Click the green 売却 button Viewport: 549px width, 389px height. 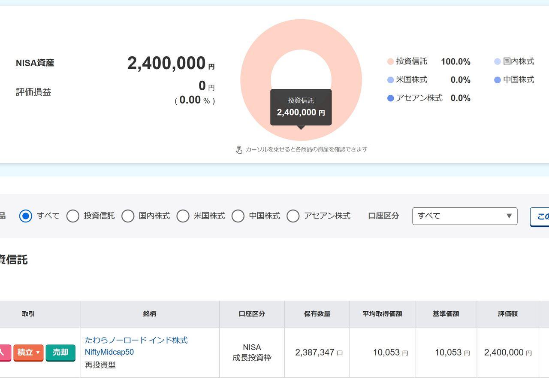(60, 353)
